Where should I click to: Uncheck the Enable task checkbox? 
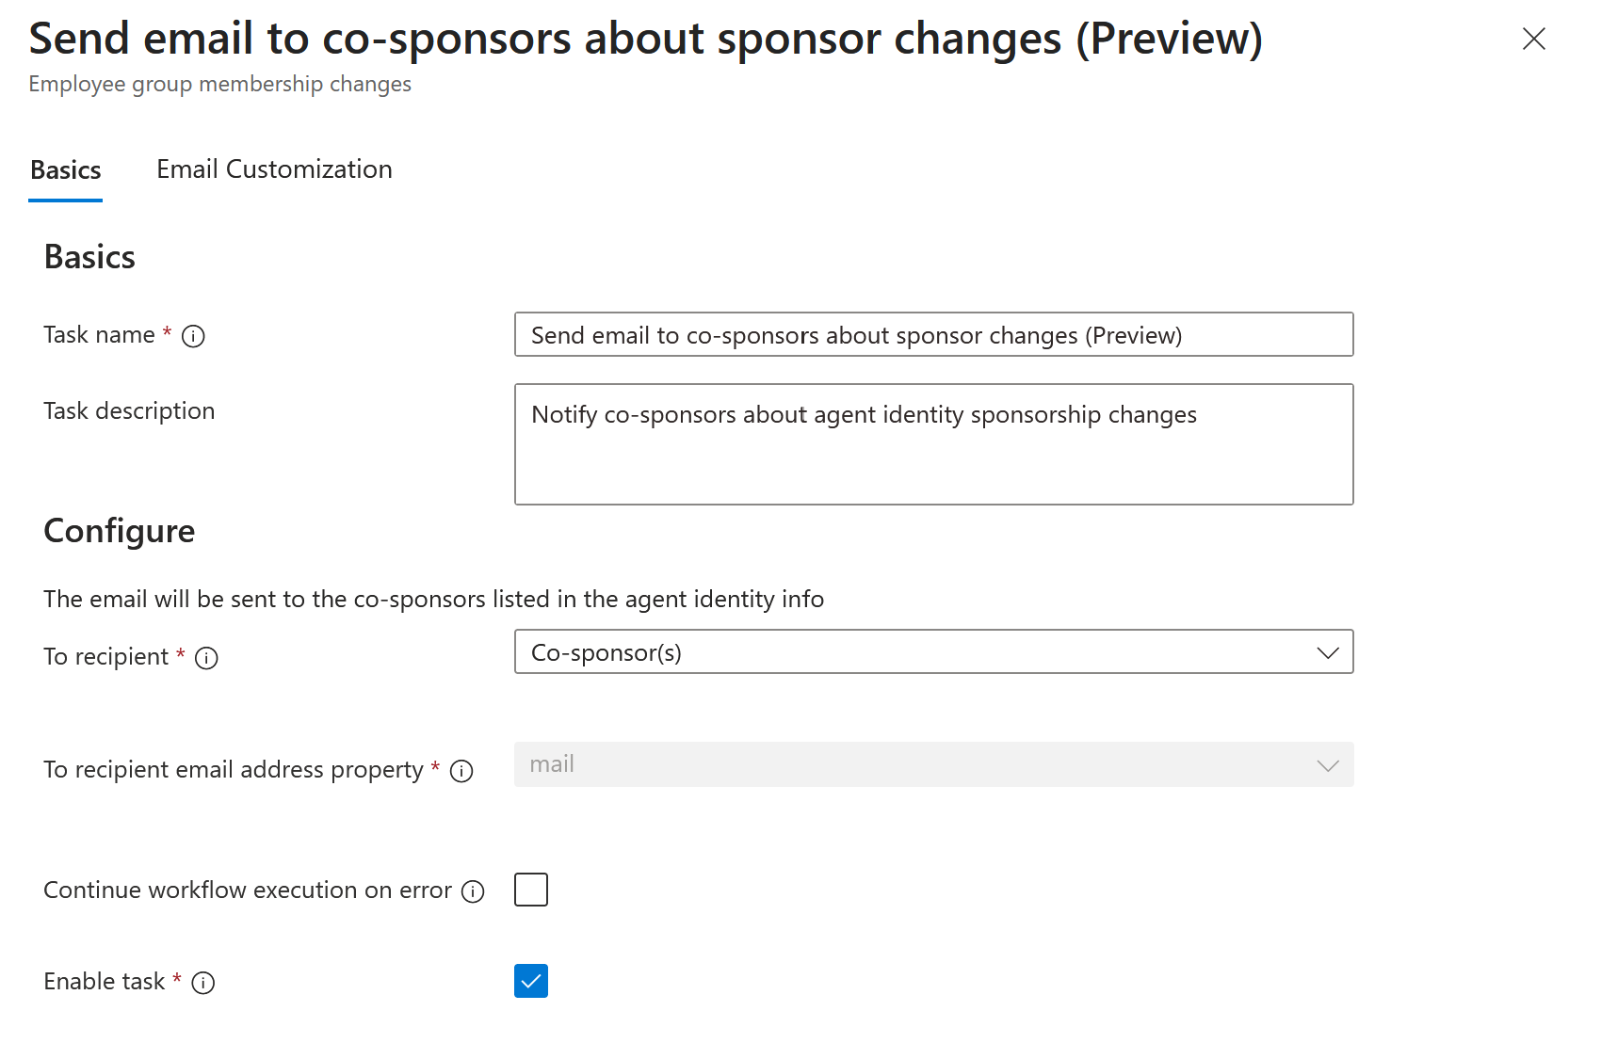pyautogui.click(x=531, y=981)
